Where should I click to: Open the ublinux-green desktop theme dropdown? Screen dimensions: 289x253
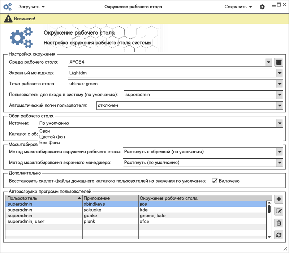point(279,84)
